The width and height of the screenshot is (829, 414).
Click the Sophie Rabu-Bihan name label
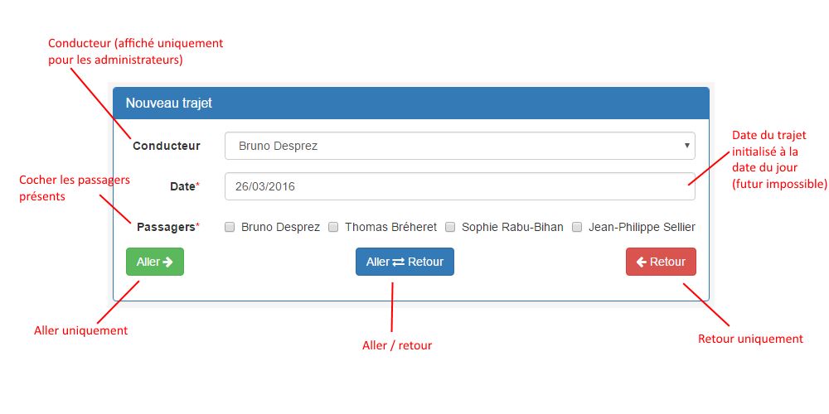click(x=512, y=227)
